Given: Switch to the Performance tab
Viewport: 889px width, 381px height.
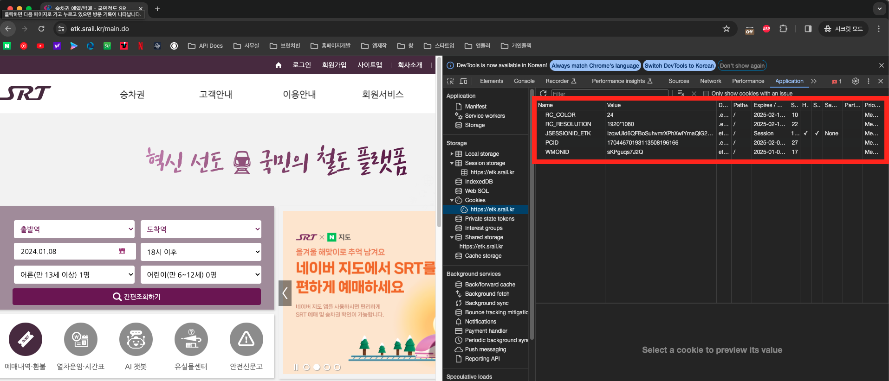Looking at the screenshot, I should click(x=748, y=81).
